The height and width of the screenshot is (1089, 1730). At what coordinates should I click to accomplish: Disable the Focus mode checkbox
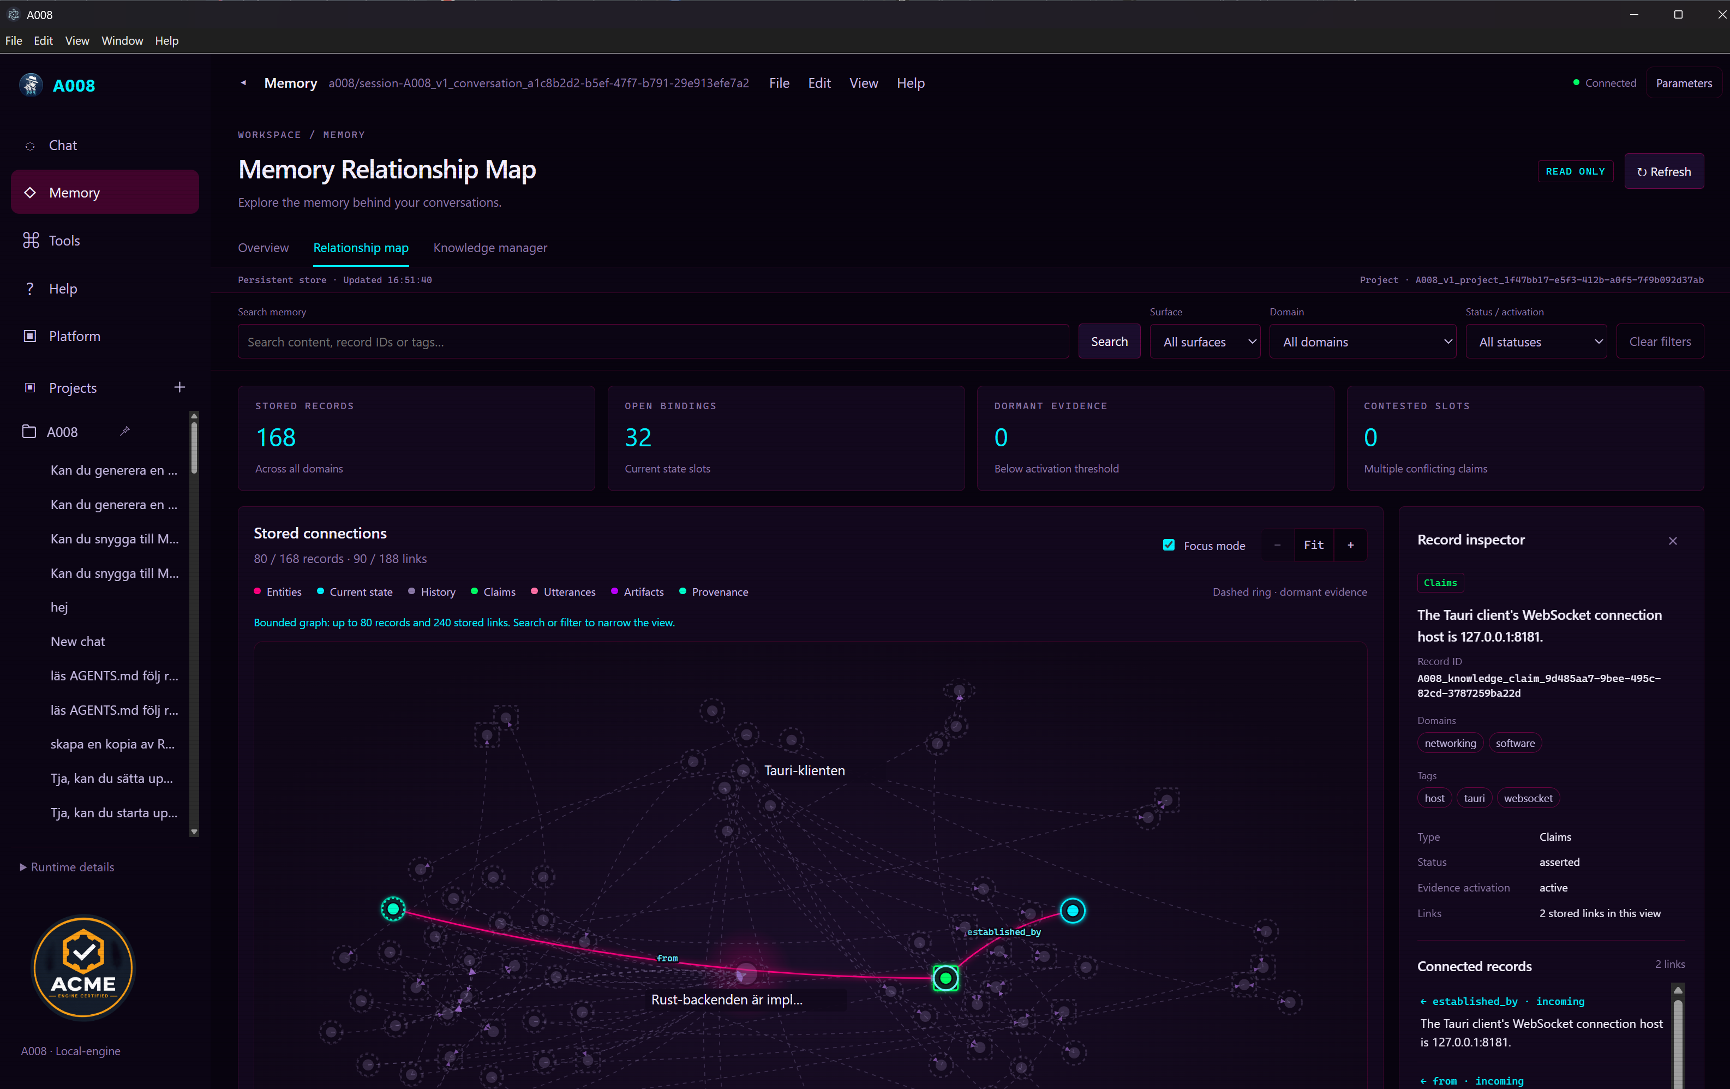click(1169, 545)
